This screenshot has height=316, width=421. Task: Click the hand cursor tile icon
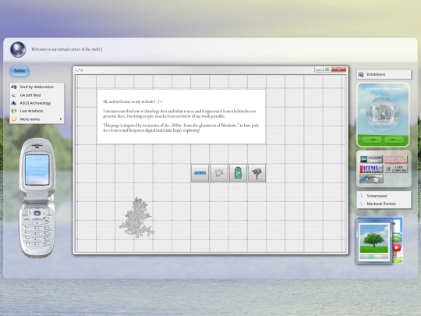click(x=219, y=172)
